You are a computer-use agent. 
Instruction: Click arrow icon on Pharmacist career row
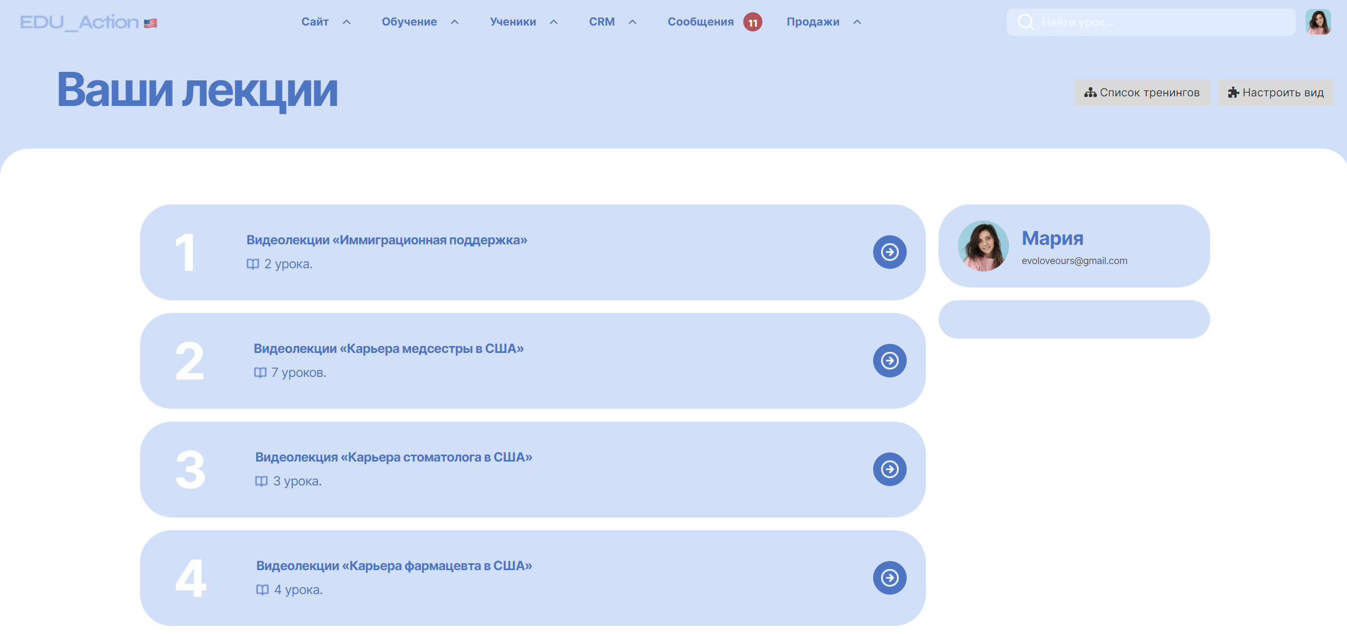coord(889,578)
